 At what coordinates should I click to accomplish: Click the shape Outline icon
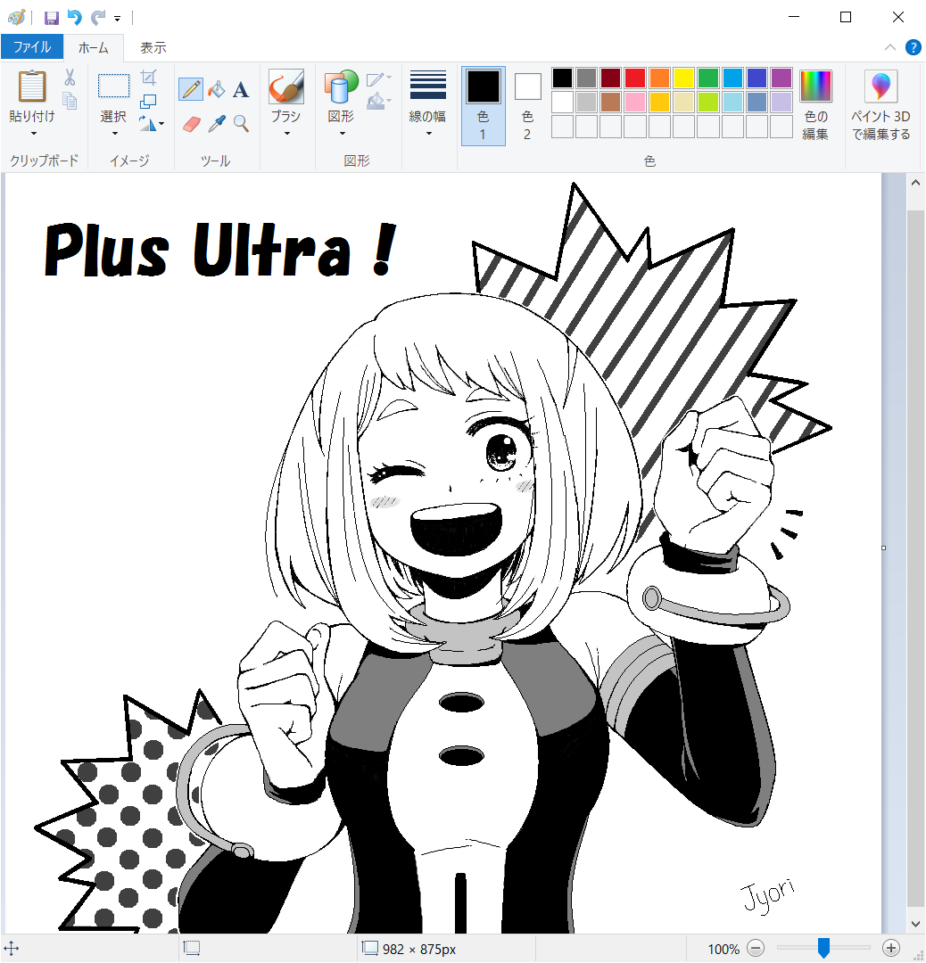tap(375, 79)
